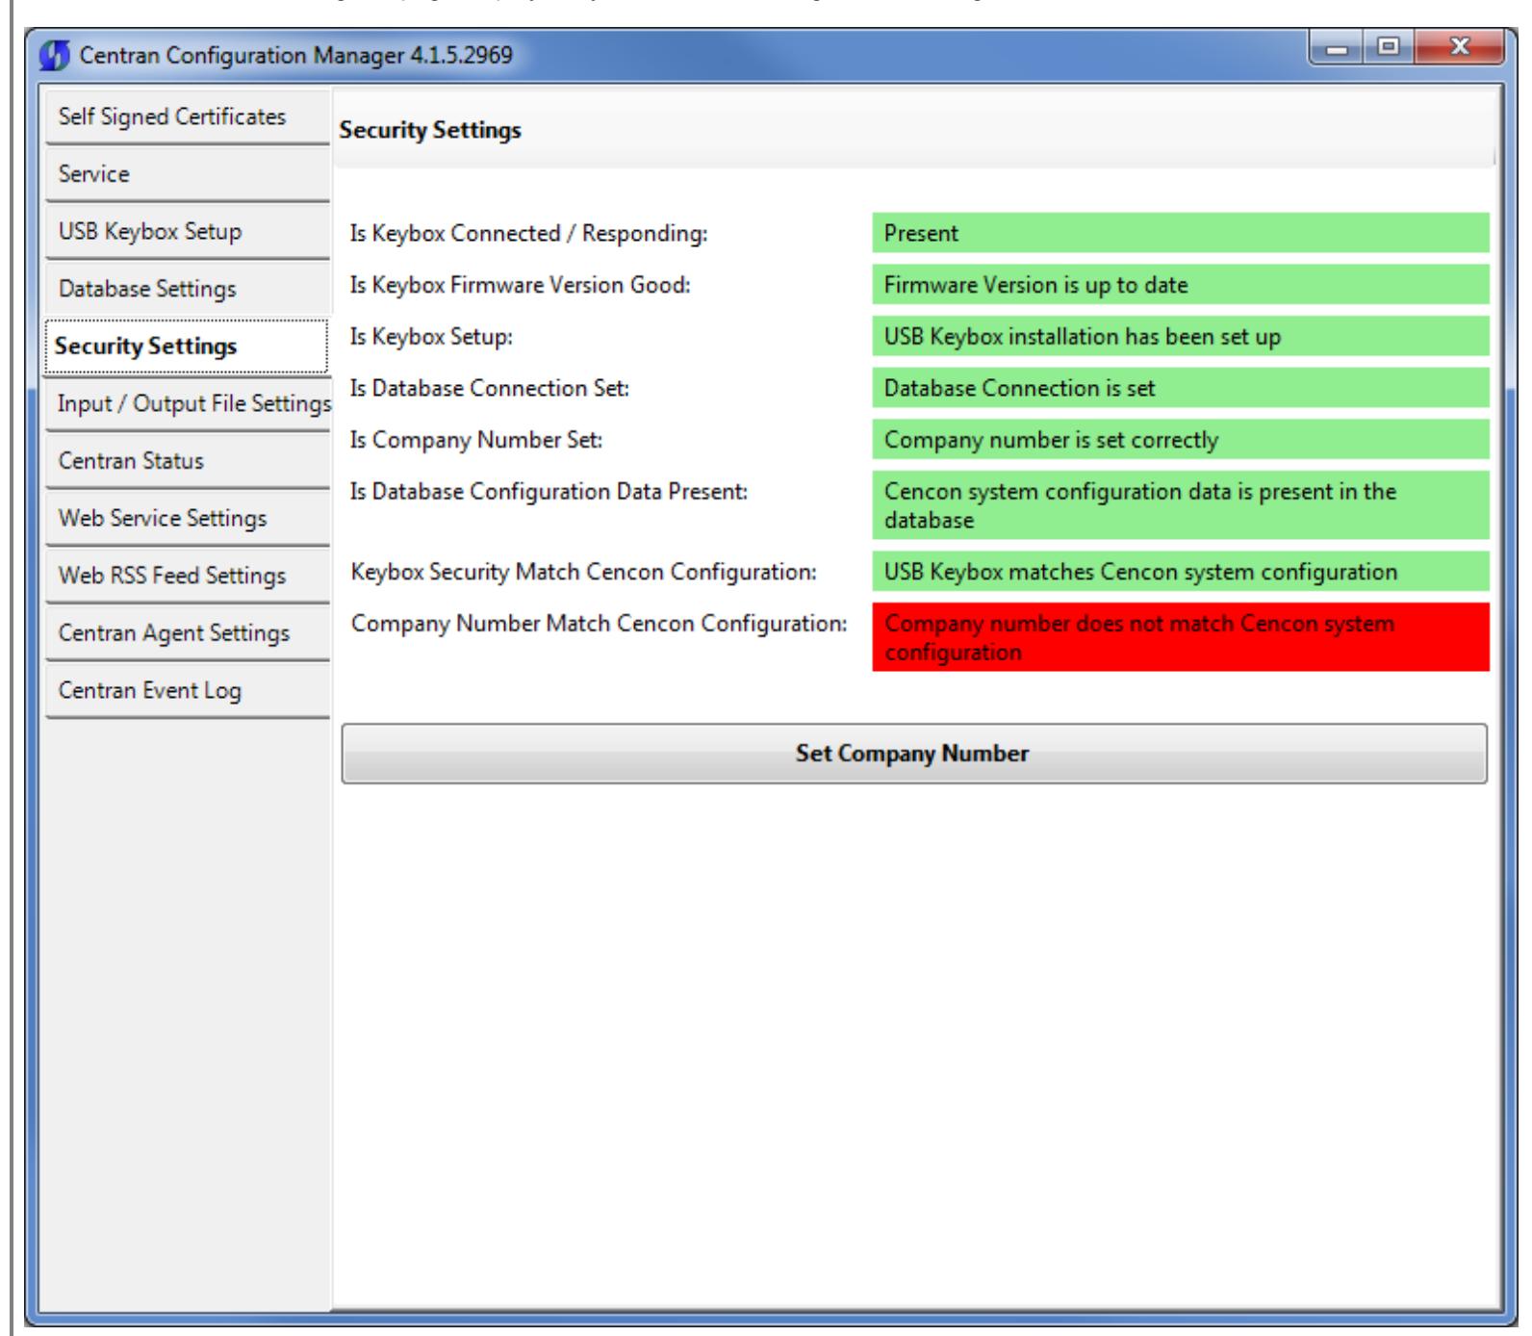View the Centran Event Log tab

click(187, 690)
